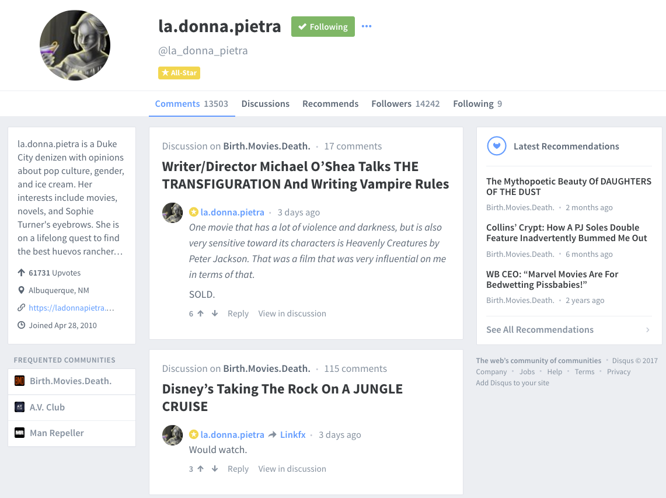Click Reply under the "Would watch." comment
The image size is (666, 498).
238,469
